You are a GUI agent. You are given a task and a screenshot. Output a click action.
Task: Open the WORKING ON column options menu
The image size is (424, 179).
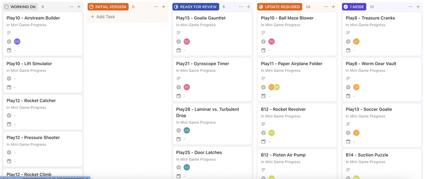[x=71, y=7]
